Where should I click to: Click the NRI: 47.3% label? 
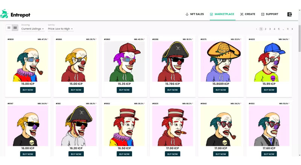click(43, 39)
